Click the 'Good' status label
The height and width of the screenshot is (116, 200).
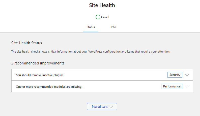[x=105, y=17]
